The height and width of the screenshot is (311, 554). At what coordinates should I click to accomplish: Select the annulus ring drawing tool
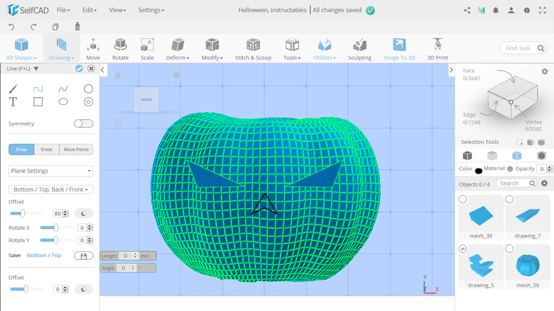point(88,102)
